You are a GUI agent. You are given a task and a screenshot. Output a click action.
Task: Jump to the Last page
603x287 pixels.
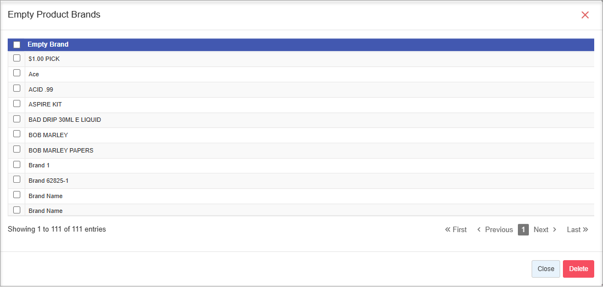point(577,230)
